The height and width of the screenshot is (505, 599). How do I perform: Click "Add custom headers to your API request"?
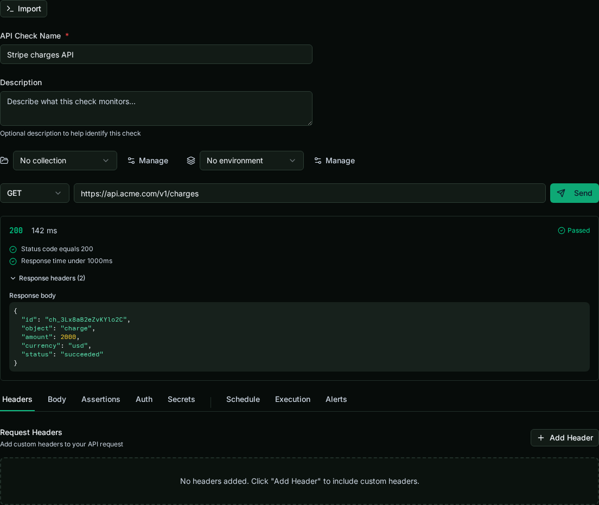coord(61,444)
